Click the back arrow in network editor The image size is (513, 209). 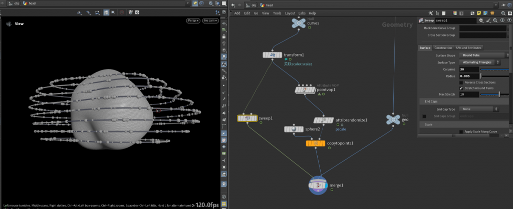(233, 4)
